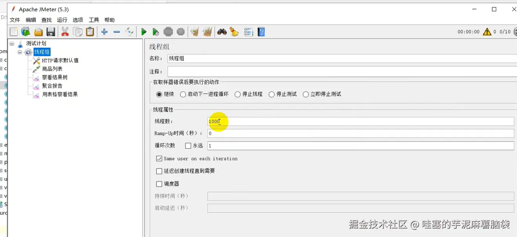Clear results with single broom icon
Image resolution: width=517 pixels, height=237 pixels.
click(194, 32)
